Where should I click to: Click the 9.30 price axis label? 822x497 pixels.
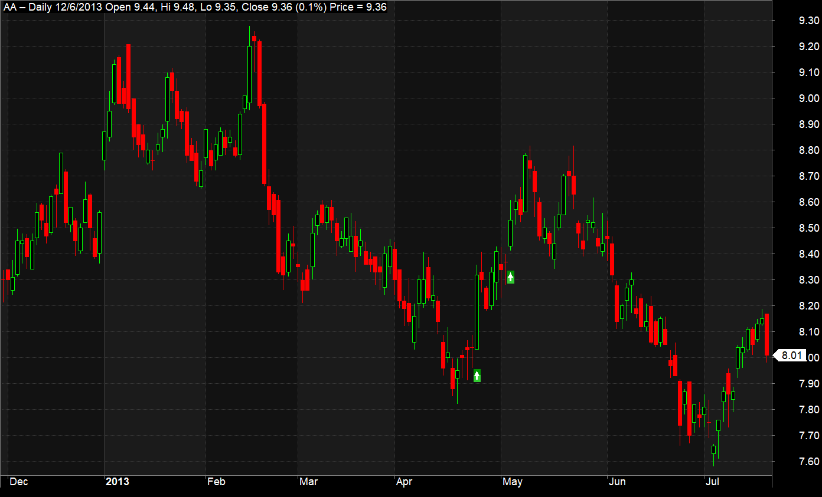coord(810,21)
